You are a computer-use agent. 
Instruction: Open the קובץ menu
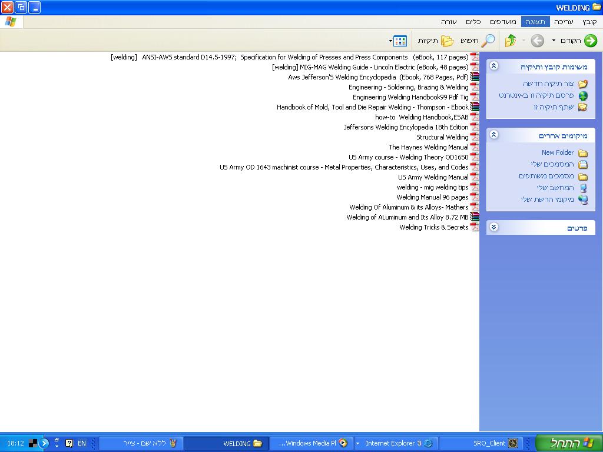(x=589, y=22)
